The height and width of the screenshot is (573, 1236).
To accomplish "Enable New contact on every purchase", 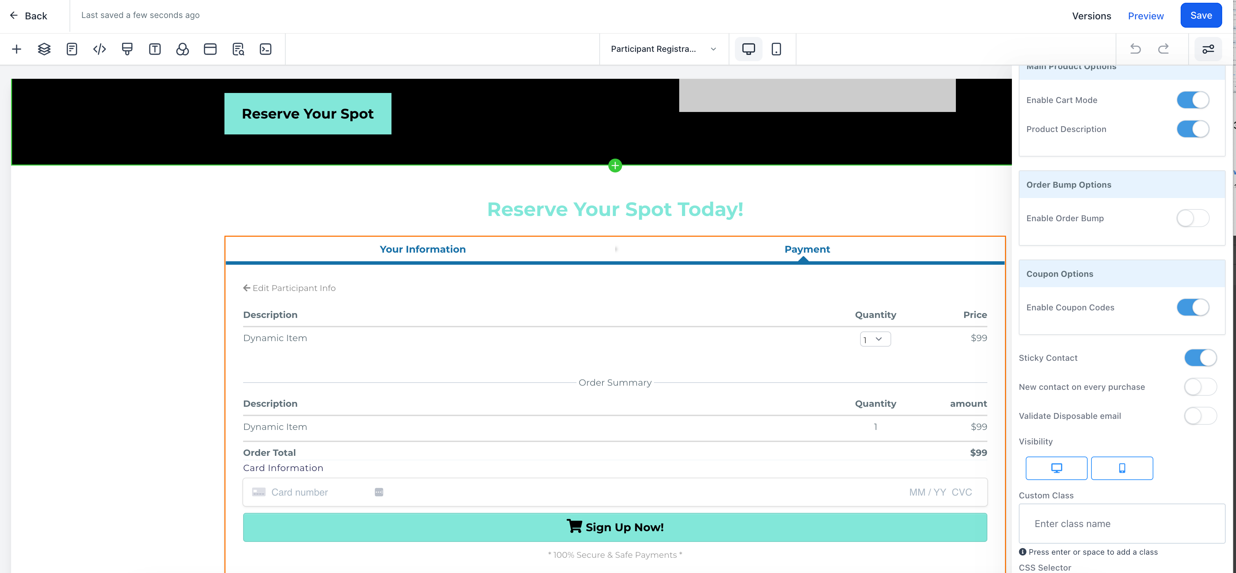I will (1200, 387).
